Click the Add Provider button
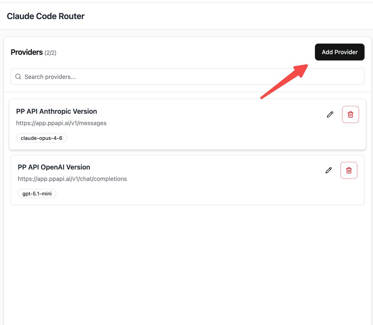The height and width of the screenshot is (325, 373). [x=339, y=52]
